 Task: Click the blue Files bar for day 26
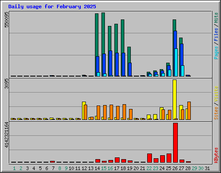coord(175,40)
